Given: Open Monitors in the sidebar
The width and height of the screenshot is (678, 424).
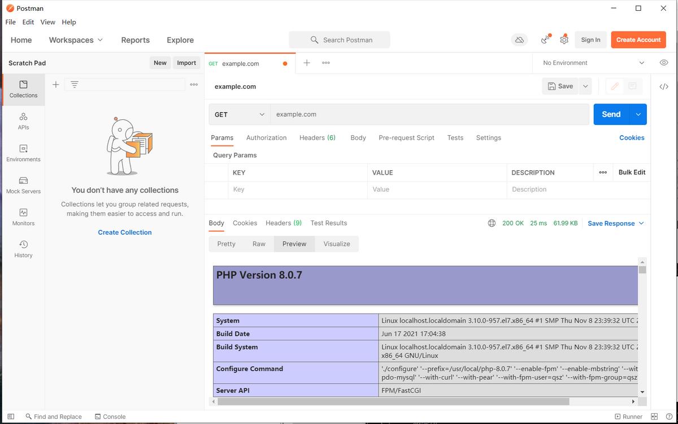Looking at the screenshot, I should coord(23,217).
